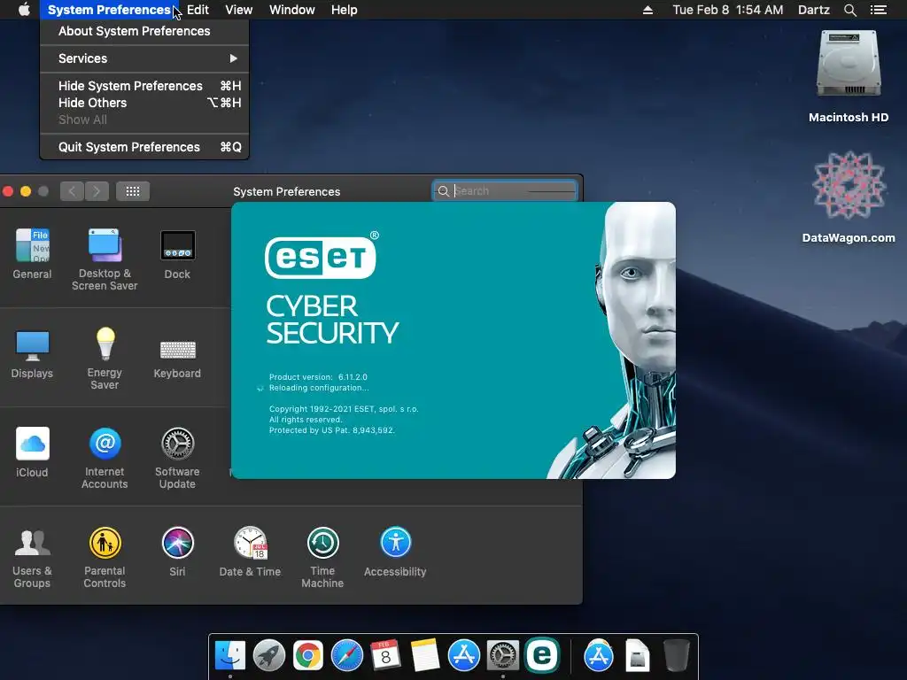Open the Help menu
Viewport: 907px width, 680px height.
click(345, 10)
